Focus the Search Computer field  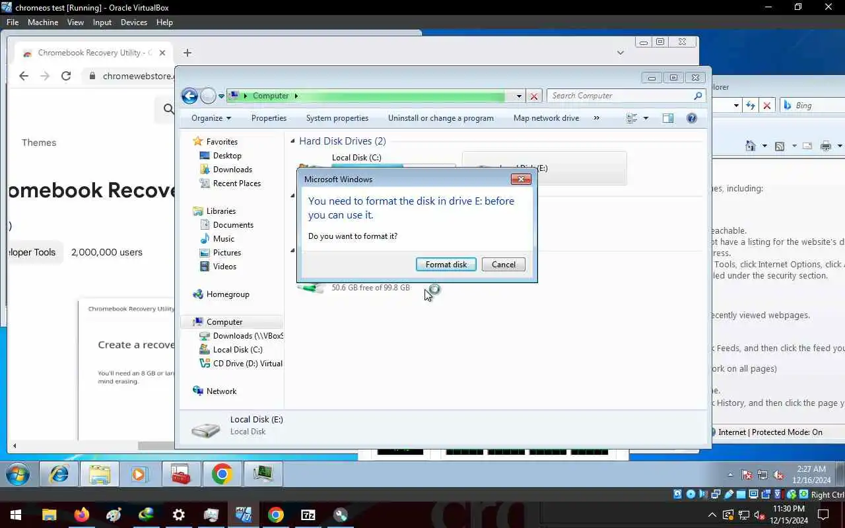pos(625,96)
